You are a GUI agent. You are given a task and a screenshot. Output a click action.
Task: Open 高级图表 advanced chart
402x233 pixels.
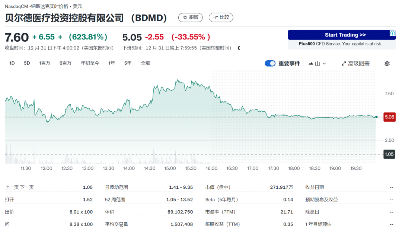[355, 64]
